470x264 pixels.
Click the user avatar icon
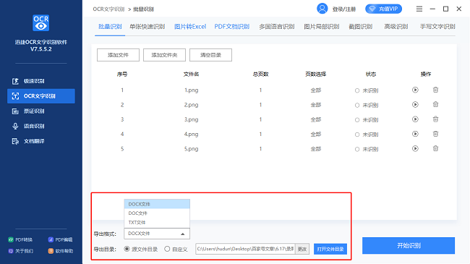[x=322, y=9]
